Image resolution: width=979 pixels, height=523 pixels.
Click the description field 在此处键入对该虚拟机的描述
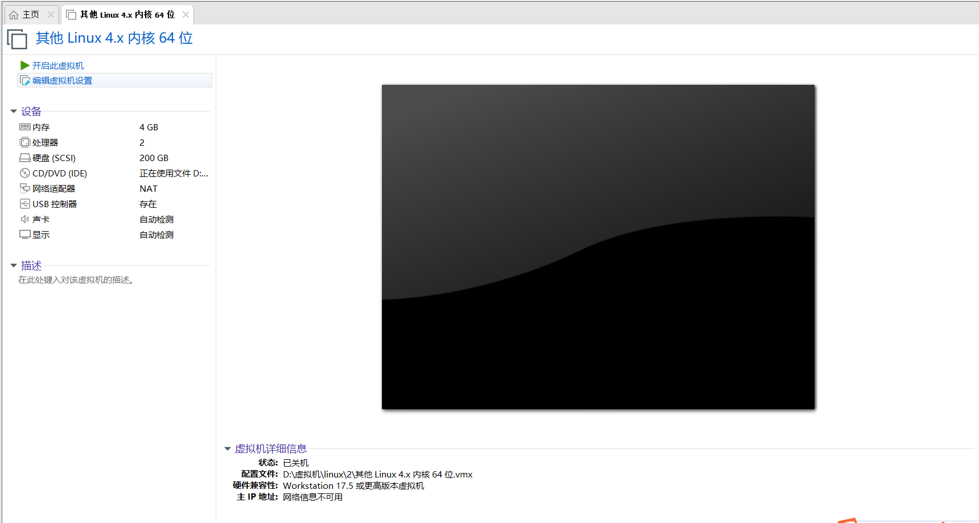pos(76,280)
